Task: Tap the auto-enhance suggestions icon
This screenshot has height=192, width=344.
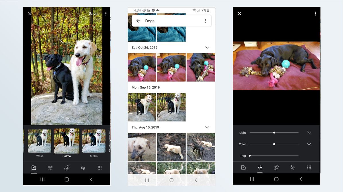Action: point(34,168)
